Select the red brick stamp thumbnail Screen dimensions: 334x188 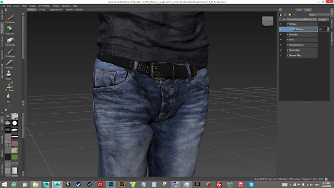click(15, 144)
